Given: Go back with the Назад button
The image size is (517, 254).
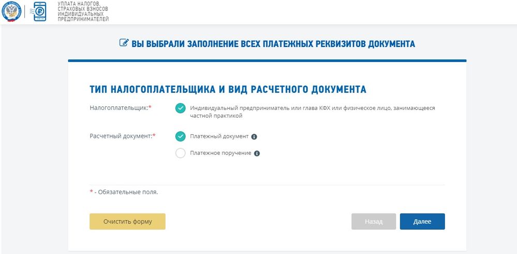Looking at the screenshot, I should (x=373, y=221).
